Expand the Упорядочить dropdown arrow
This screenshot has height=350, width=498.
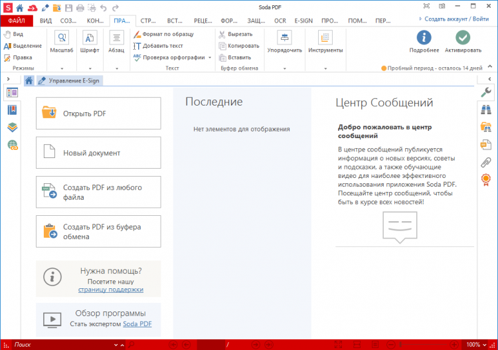(x=285, y=68)
